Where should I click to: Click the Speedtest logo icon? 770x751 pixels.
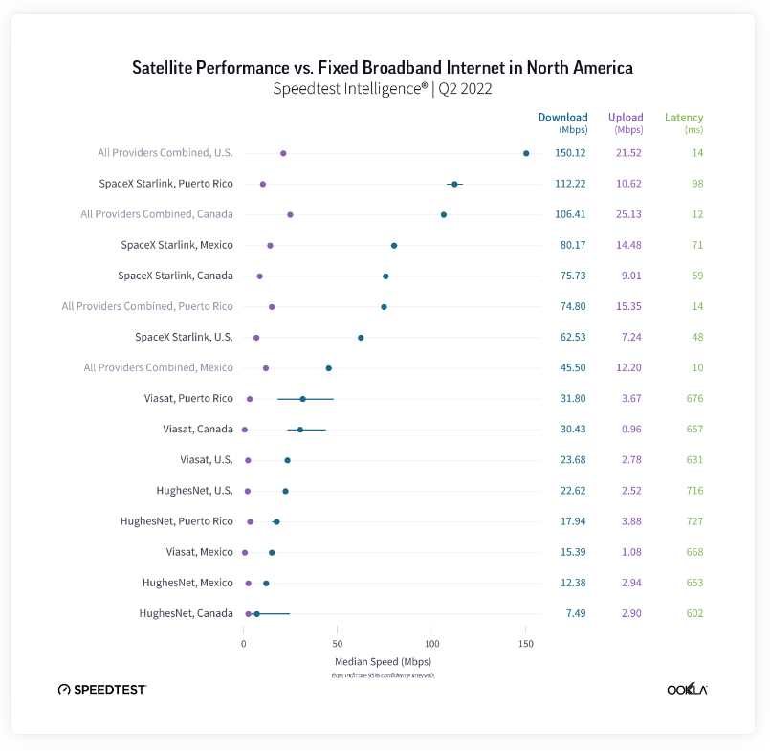(64, 689)
